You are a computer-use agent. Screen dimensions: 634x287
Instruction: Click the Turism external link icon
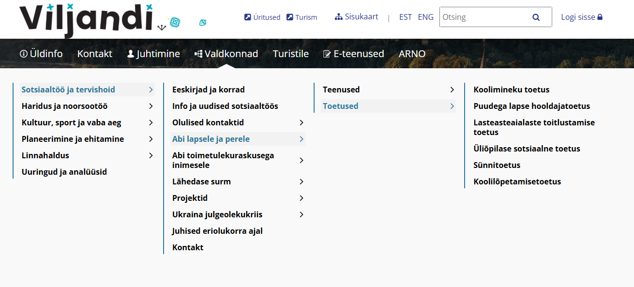point(290,17)
